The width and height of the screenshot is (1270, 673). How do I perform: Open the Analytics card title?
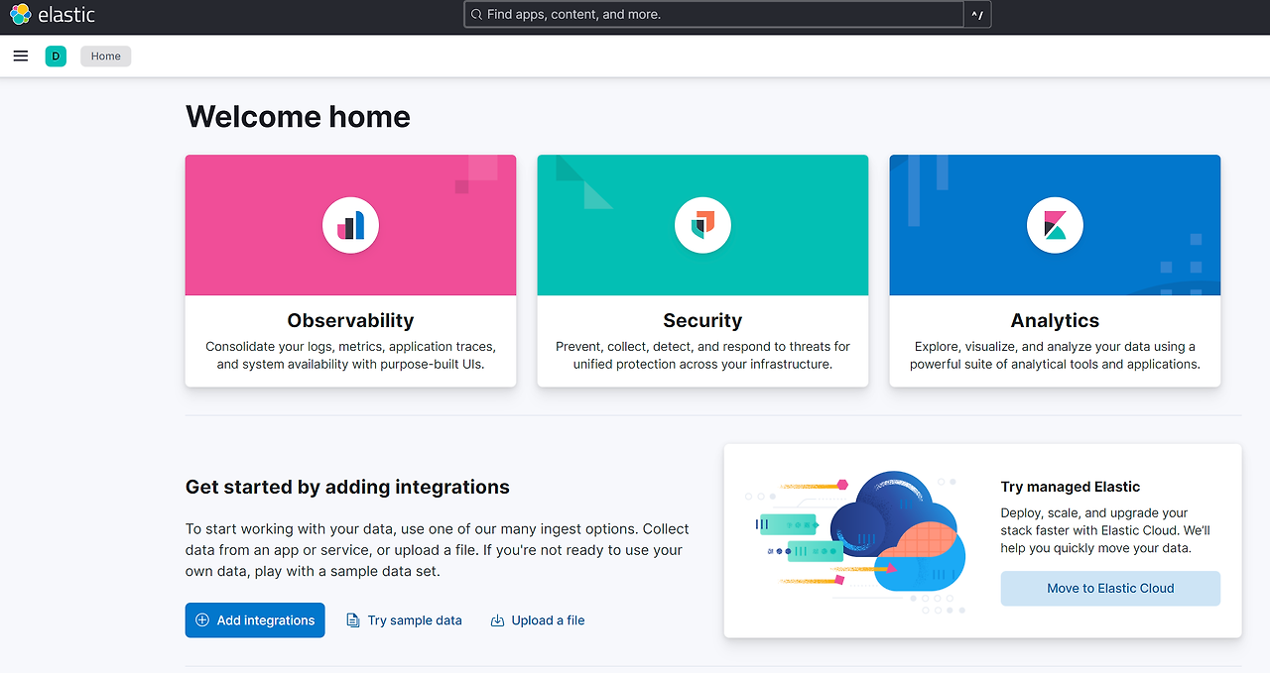click(x=1055, y=320)
